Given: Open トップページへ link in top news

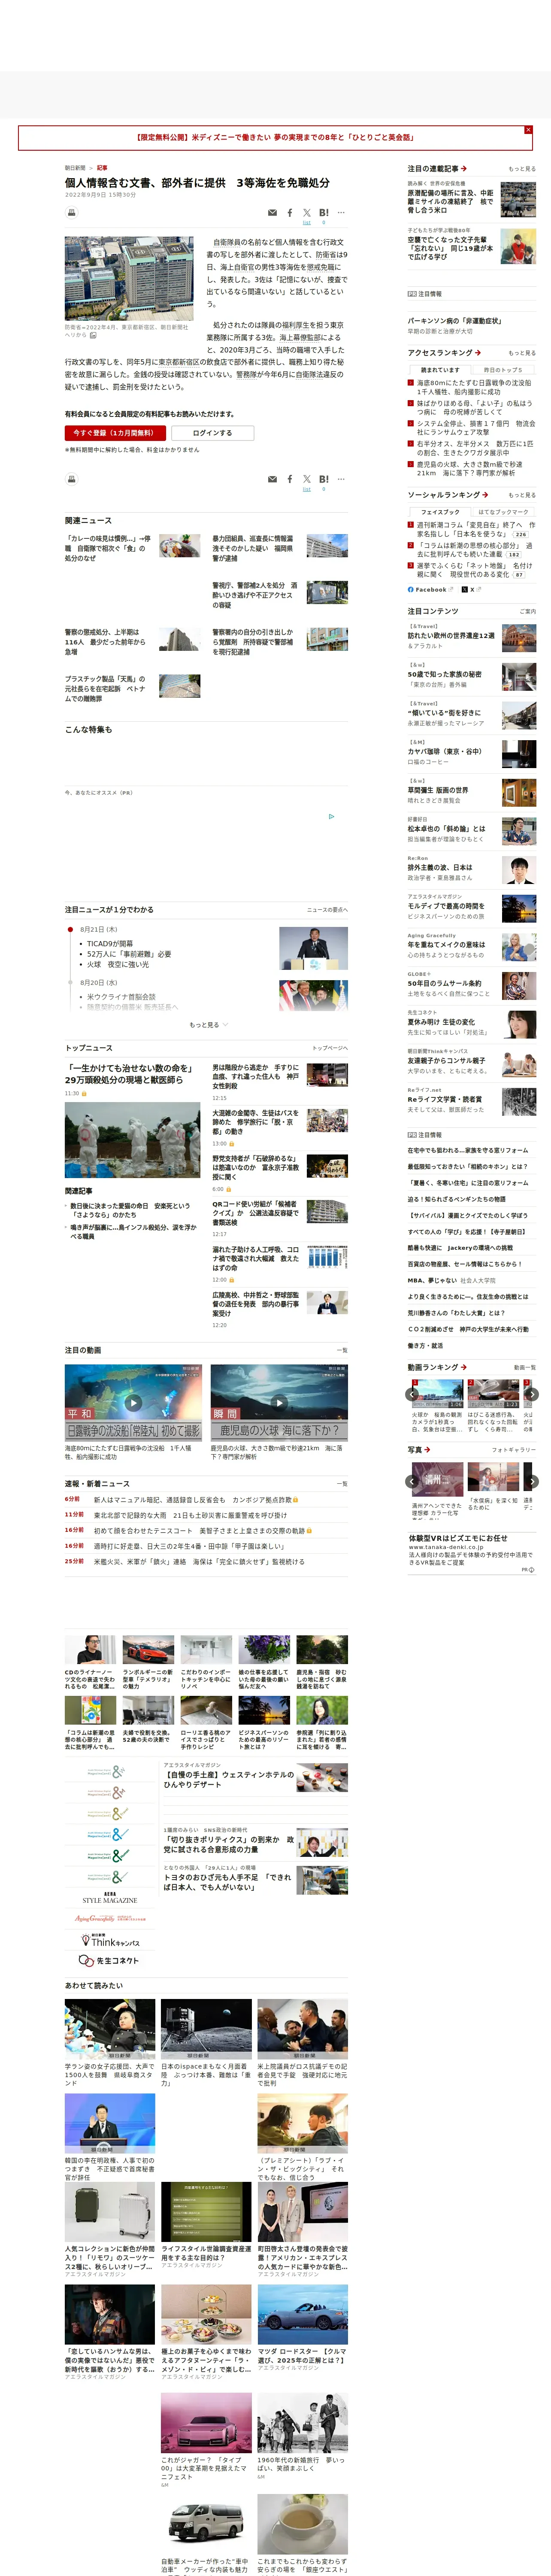Looking at the screenshot, I should pyautogui.click(x=330, y=1048).
